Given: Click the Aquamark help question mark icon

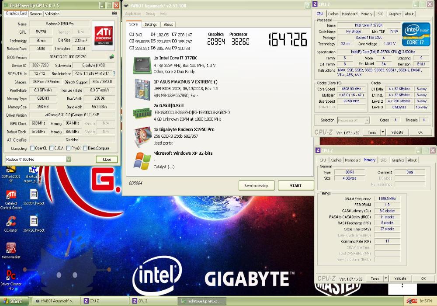Looking at the screenshot, I should (307, 5).
